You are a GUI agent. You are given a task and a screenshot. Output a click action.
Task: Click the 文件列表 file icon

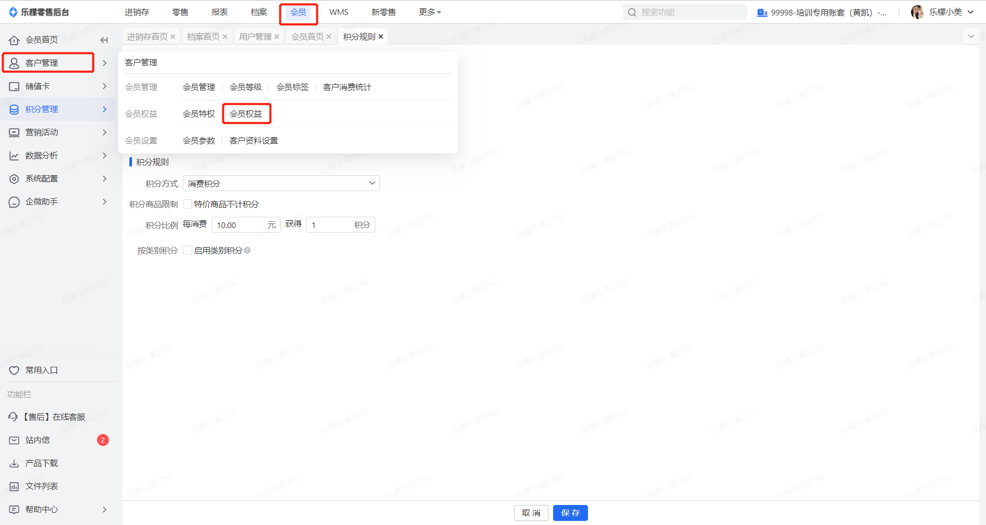[14, 486]
